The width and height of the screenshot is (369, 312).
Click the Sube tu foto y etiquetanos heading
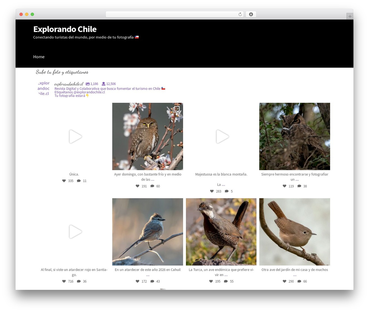(x=62, y=72)
